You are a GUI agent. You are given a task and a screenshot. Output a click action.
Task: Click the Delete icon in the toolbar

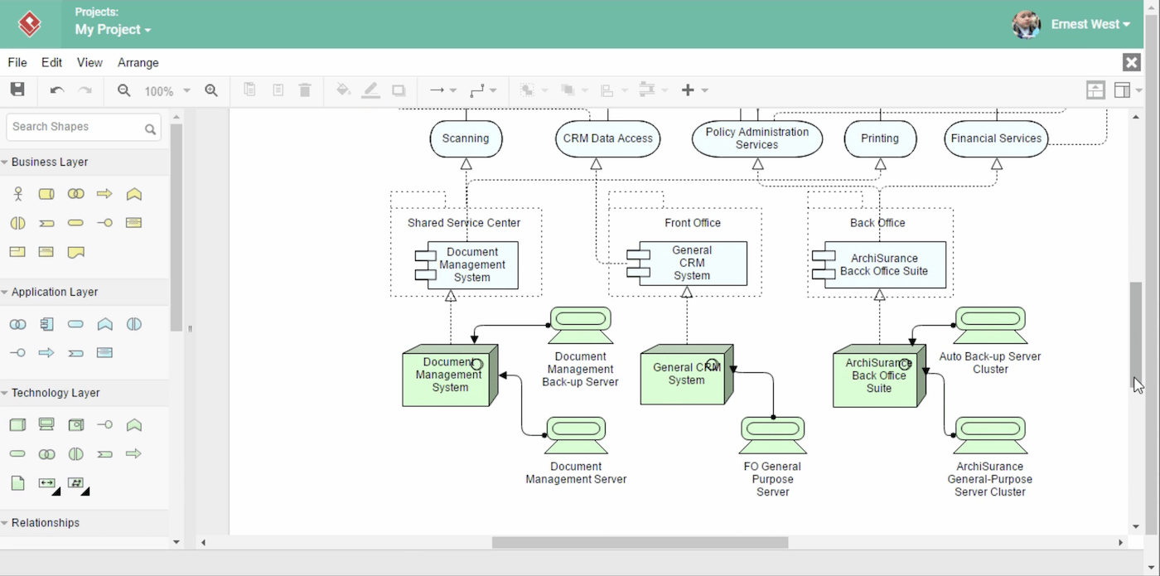[305, 90]
